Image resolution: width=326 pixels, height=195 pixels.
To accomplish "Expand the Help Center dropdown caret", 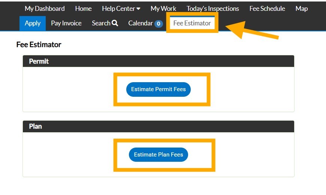I will click(x=138, y=9).
